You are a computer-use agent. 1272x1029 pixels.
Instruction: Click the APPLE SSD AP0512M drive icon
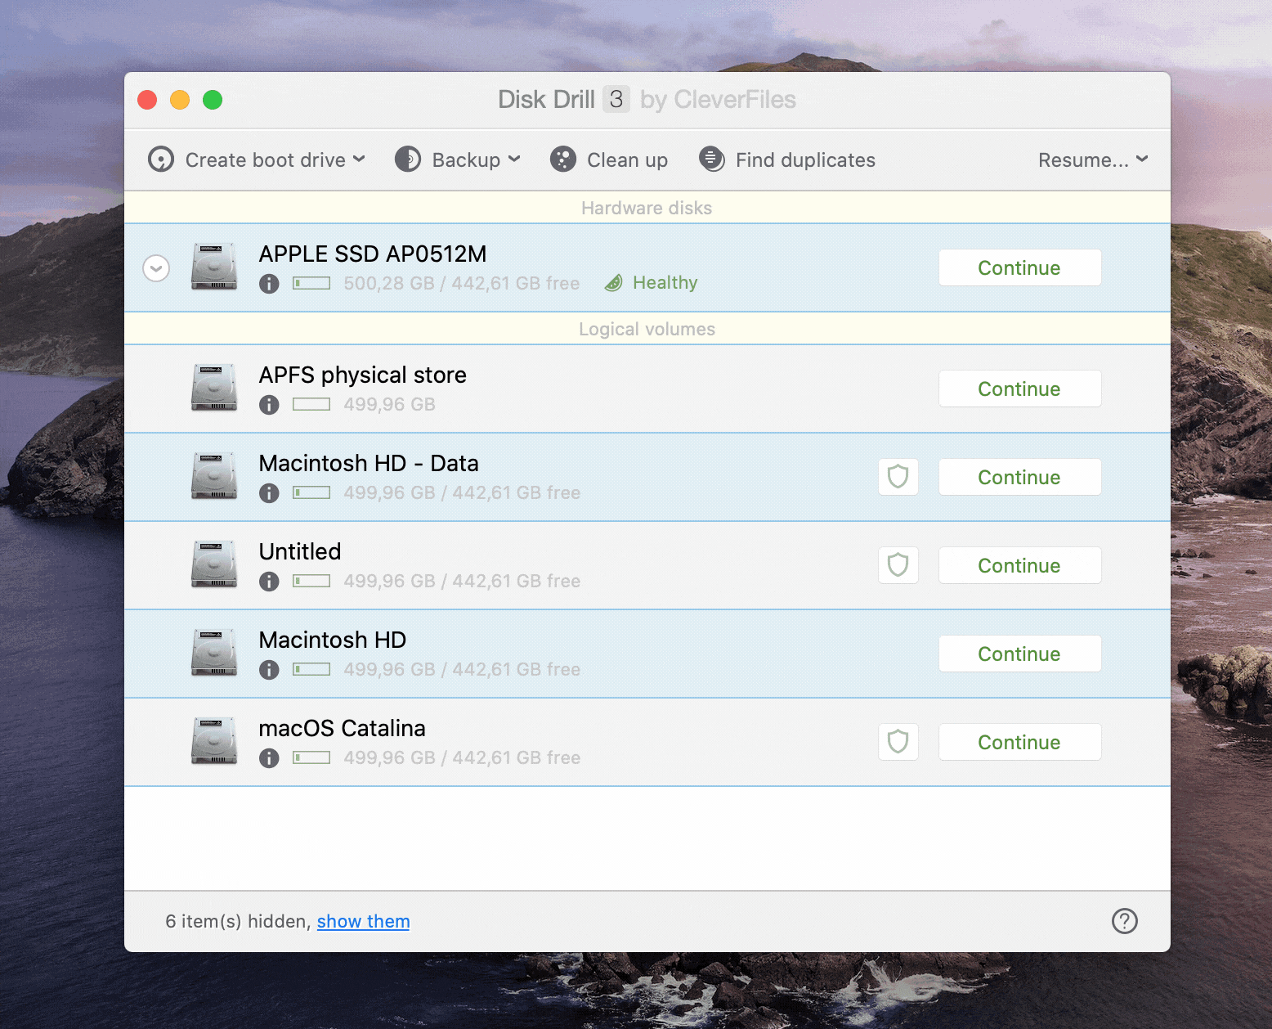click(214, 267)
